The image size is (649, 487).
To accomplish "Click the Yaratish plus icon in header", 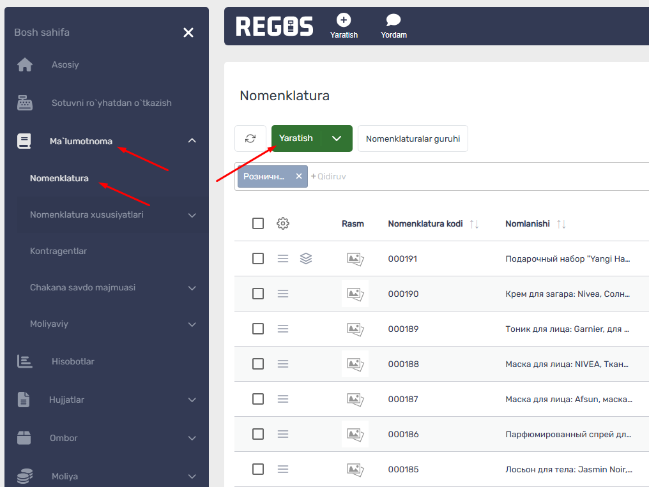I will (344, 20).
